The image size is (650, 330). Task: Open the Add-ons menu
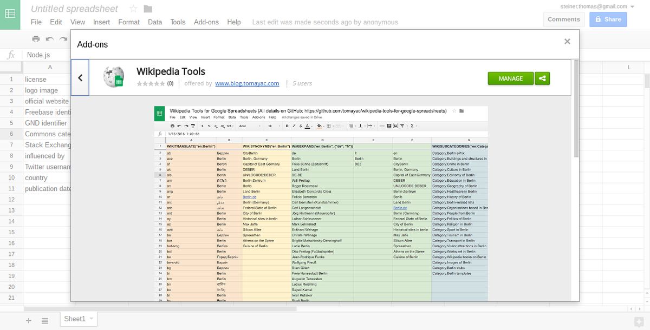click(x=206, y=22)
